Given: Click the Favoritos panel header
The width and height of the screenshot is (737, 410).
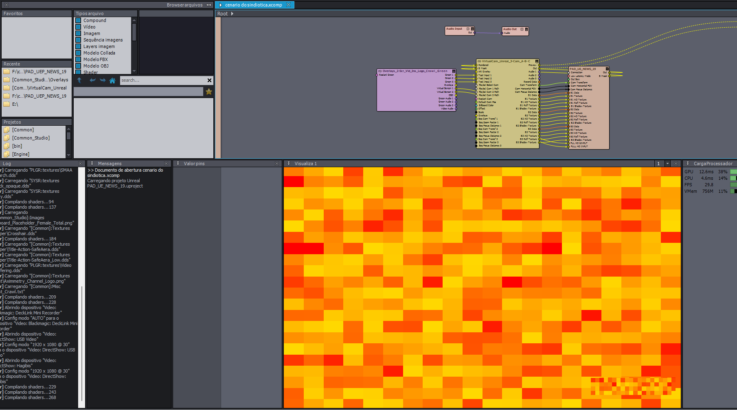Looking at the screenshot, I should (x=37, y=13).
